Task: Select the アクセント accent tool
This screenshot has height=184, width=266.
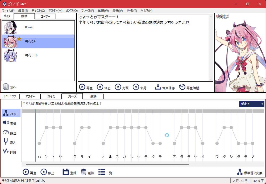Action: pos(11,113)
